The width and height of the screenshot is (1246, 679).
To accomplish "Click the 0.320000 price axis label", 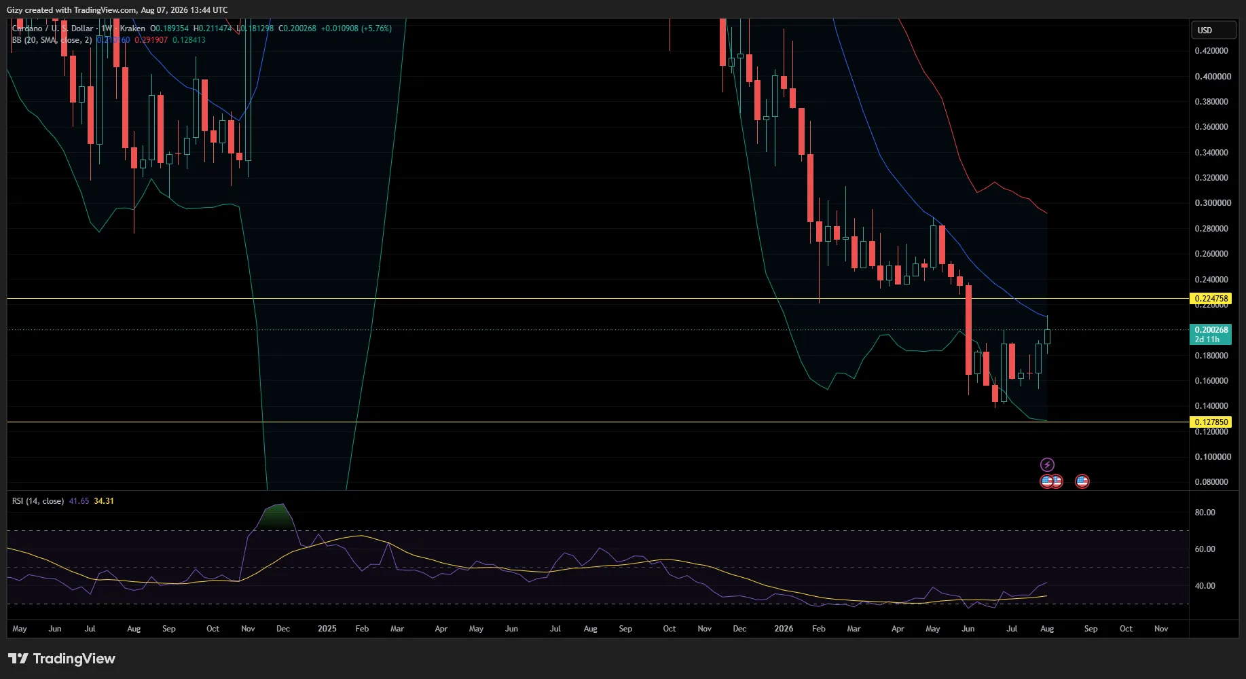I will coord(1211,178).
